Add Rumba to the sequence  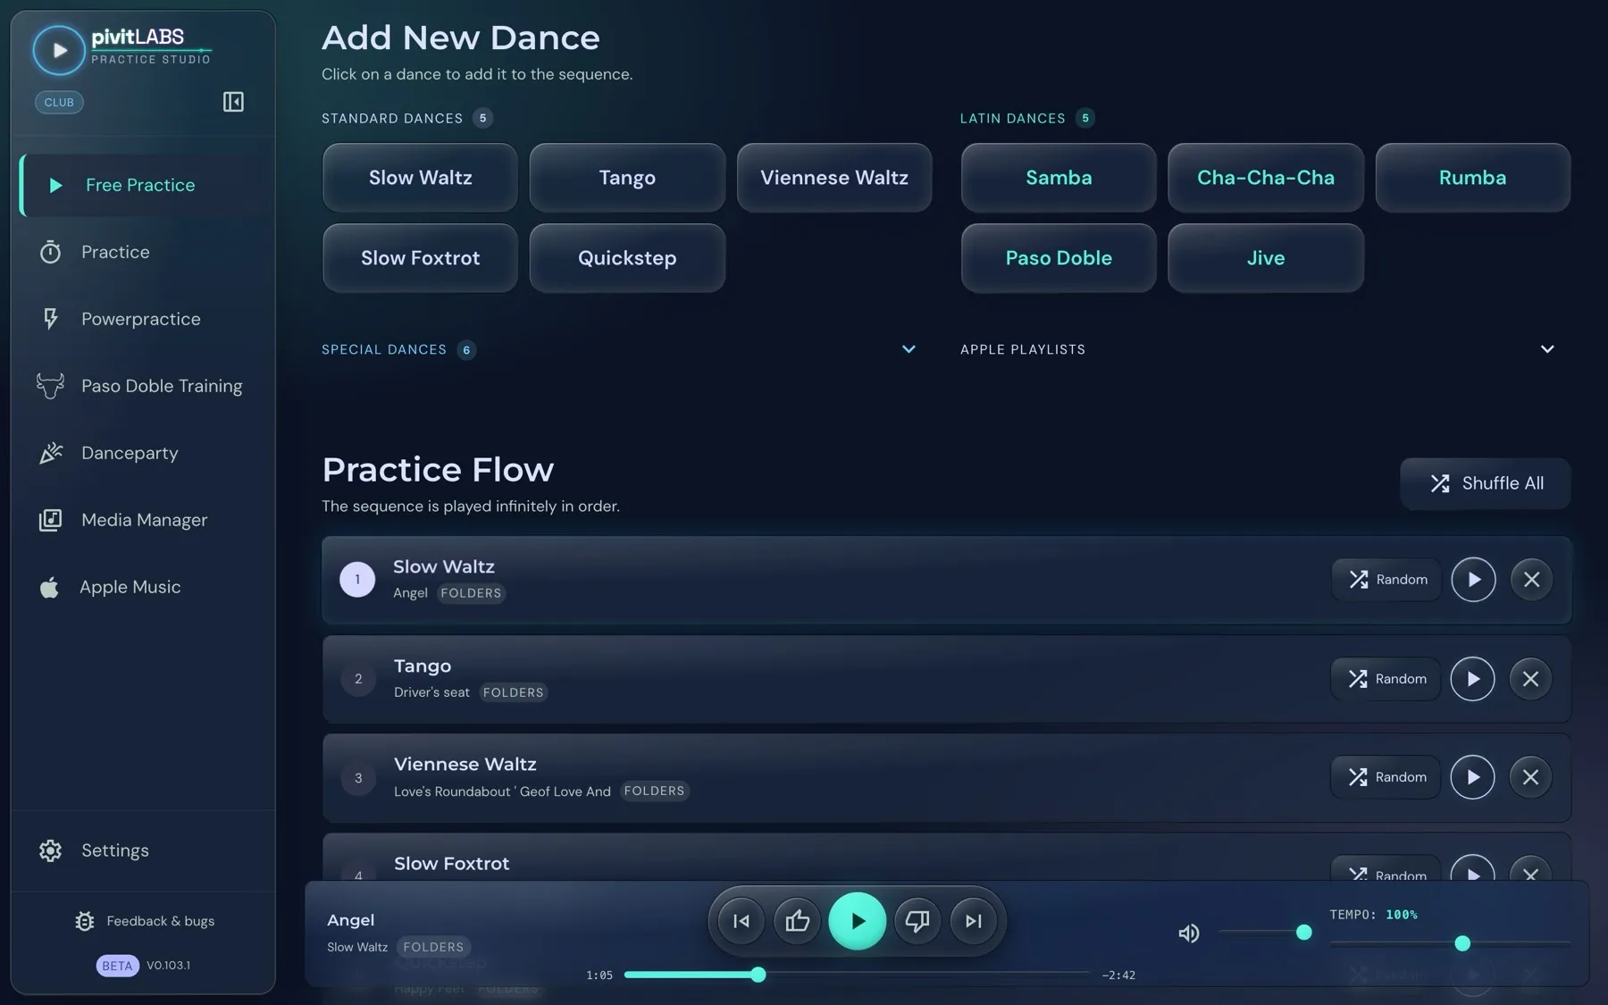pyautogui.click(x=1472, y=178)
